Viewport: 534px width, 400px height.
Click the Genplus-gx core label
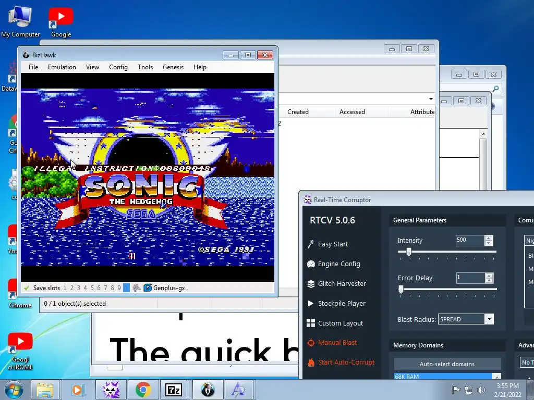coord(169,287)
